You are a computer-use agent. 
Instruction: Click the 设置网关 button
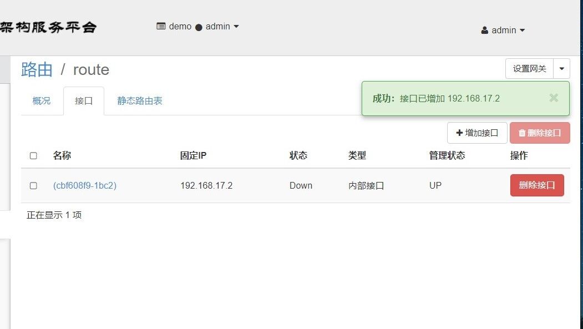[x=529, y=69]
